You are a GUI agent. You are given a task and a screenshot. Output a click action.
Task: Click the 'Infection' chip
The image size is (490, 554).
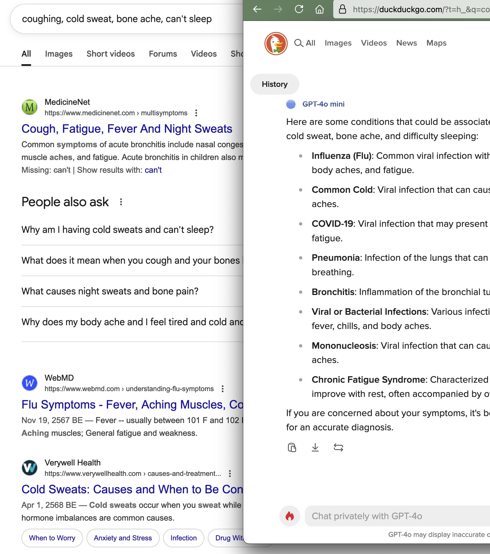tap(184, 538)
